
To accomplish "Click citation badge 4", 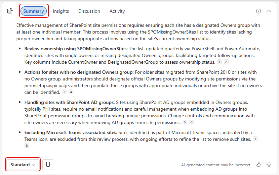I will coord(71,92).
